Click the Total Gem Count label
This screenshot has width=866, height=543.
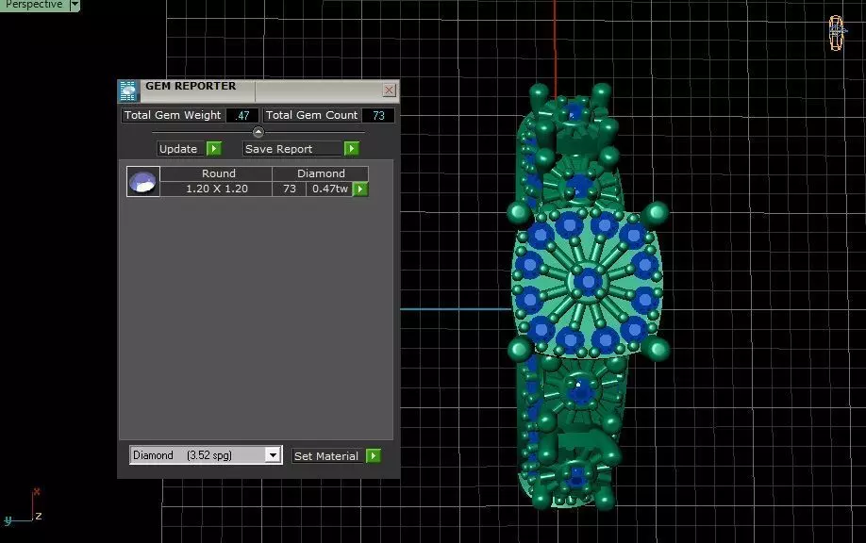click(x=312, y=115)
